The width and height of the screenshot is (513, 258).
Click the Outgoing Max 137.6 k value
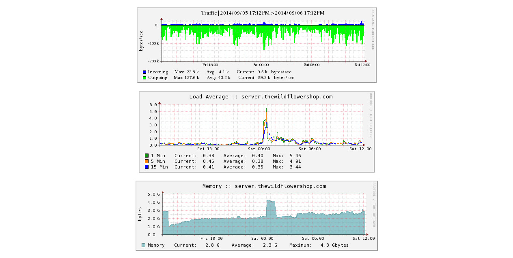point(186,78)
